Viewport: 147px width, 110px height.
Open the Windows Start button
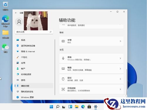pos(51,106)
